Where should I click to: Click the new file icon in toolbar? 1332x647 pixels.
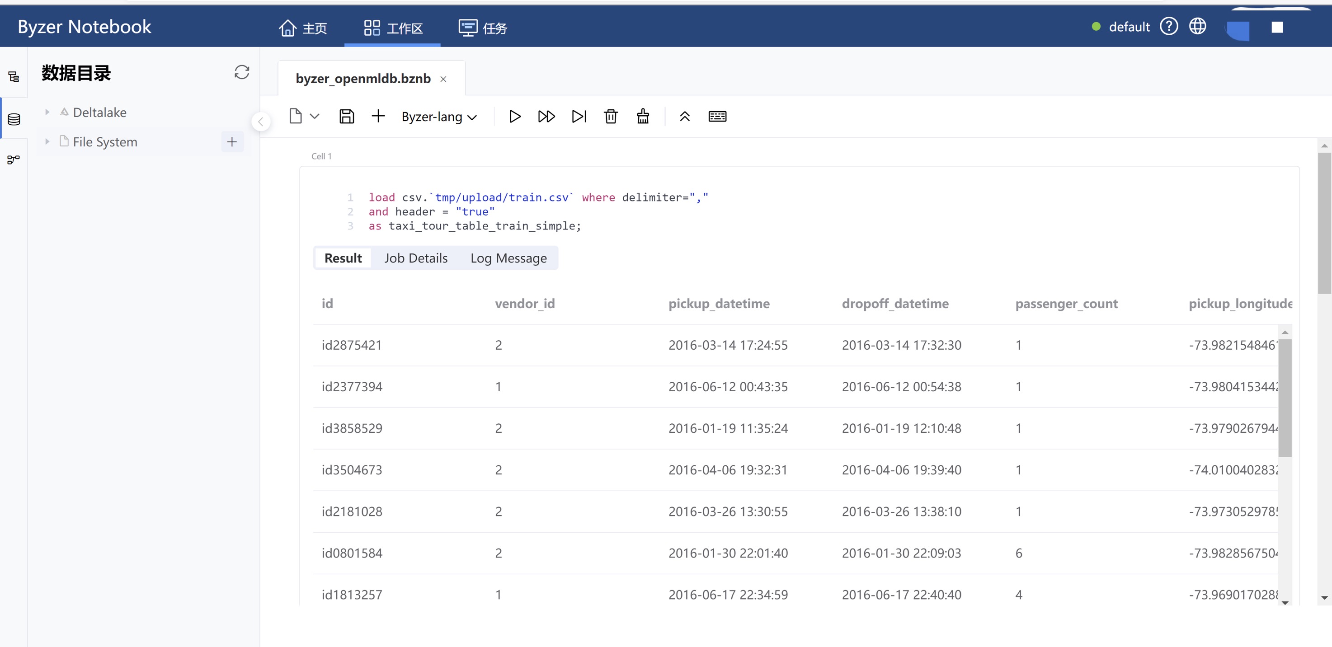pos(295,116)
